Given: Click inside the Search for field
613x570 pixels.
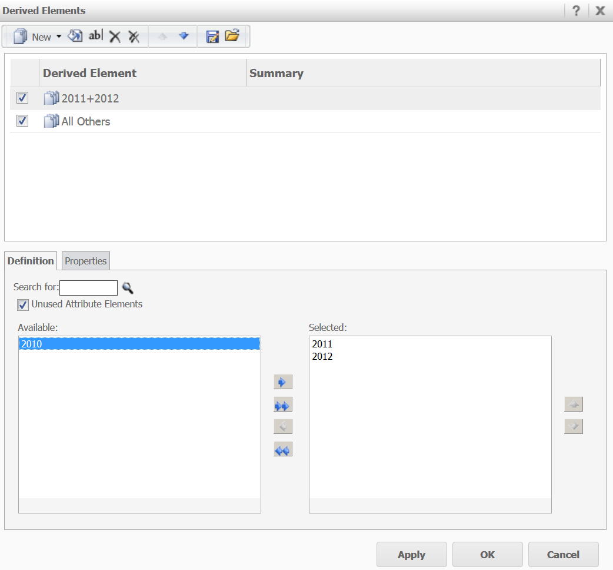Looking at the screenshot, I should [x=88, y=288].
